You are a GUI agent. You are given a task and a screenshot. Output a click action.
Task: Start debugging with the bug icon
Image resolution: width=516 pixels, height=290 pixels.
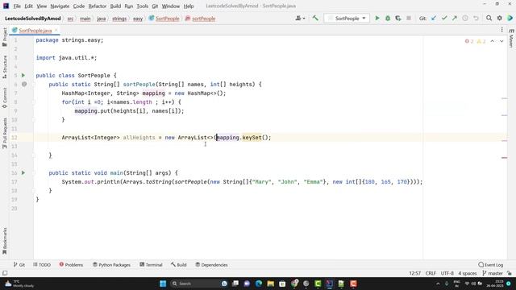click(388, 19)
